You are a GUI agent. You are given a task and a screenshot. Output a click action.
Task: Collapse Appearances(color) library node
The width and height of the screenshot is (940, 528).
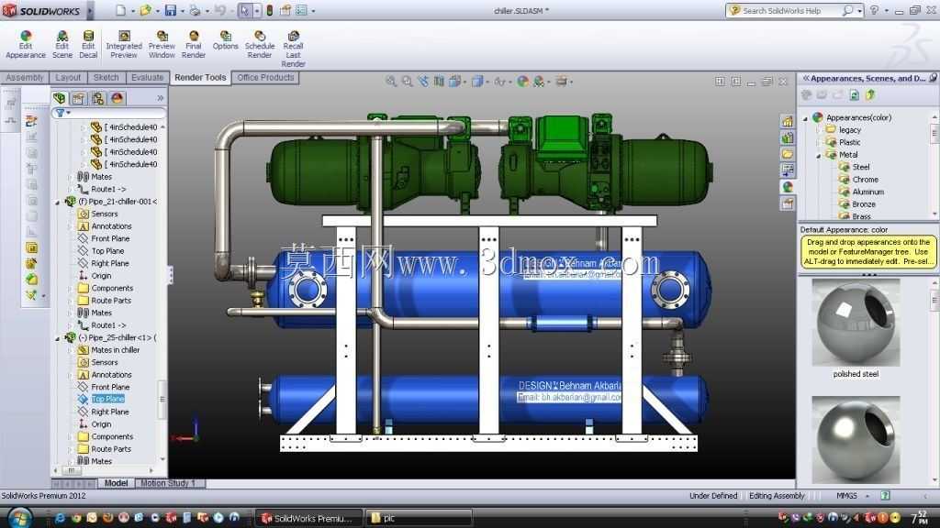[805, 118]
